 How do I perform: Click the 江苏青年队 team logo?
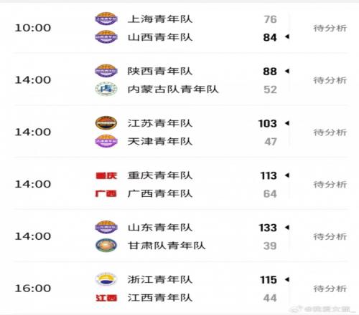click(x=106, y=123)
